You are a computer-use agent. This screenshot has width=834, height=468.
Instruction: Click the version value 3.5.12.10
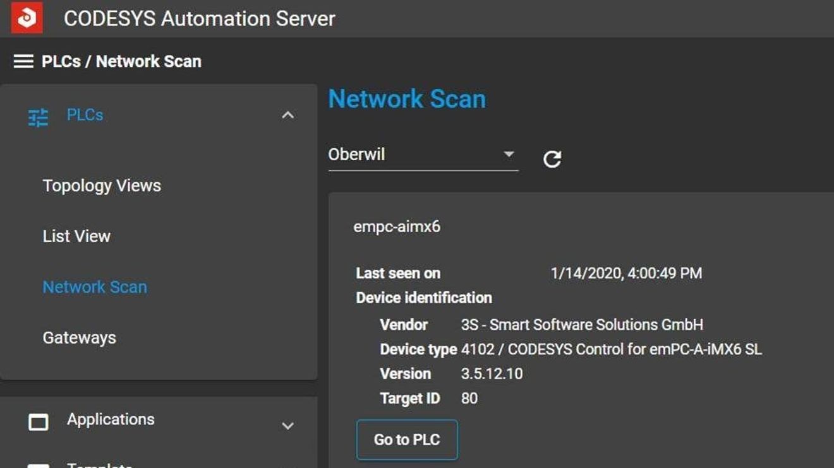492,373
